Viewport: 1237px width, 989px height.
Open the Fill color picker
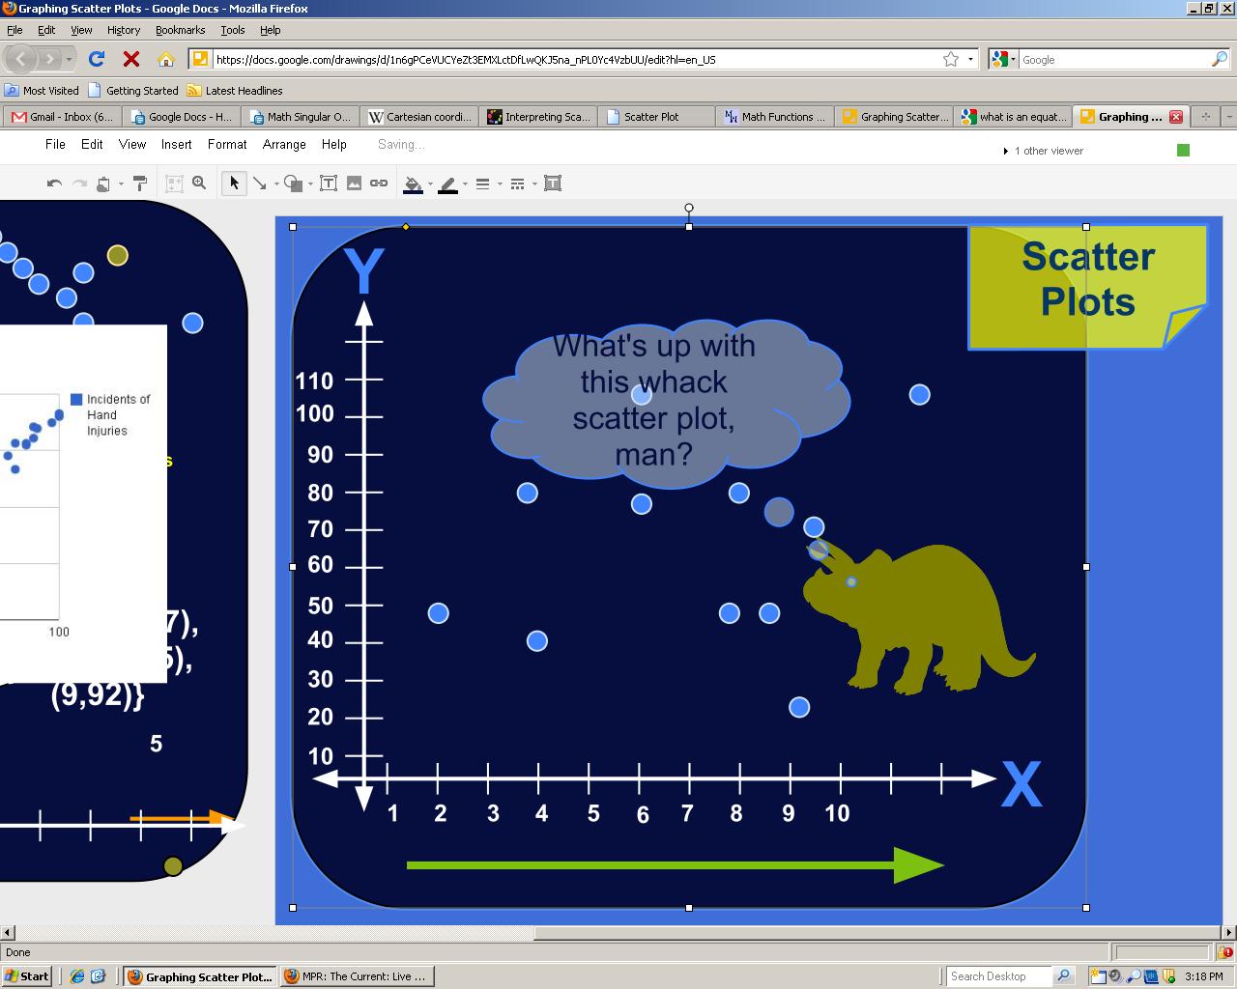(414, 183)
